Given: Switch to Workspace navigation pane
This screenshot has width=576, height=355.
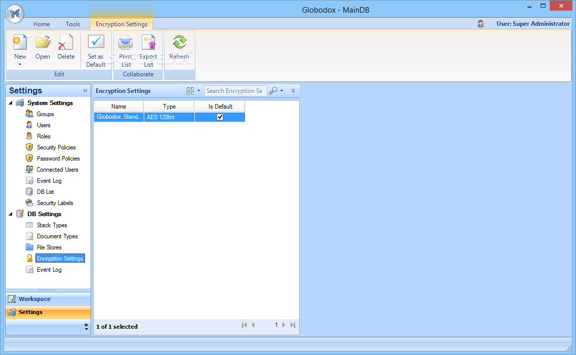Looking at the screenshot, I should (48, 299).
